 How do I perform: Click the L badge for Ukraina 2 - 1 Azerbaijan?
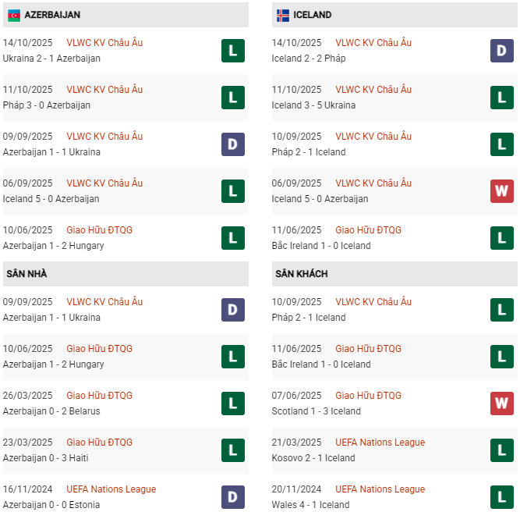point(232,51)
